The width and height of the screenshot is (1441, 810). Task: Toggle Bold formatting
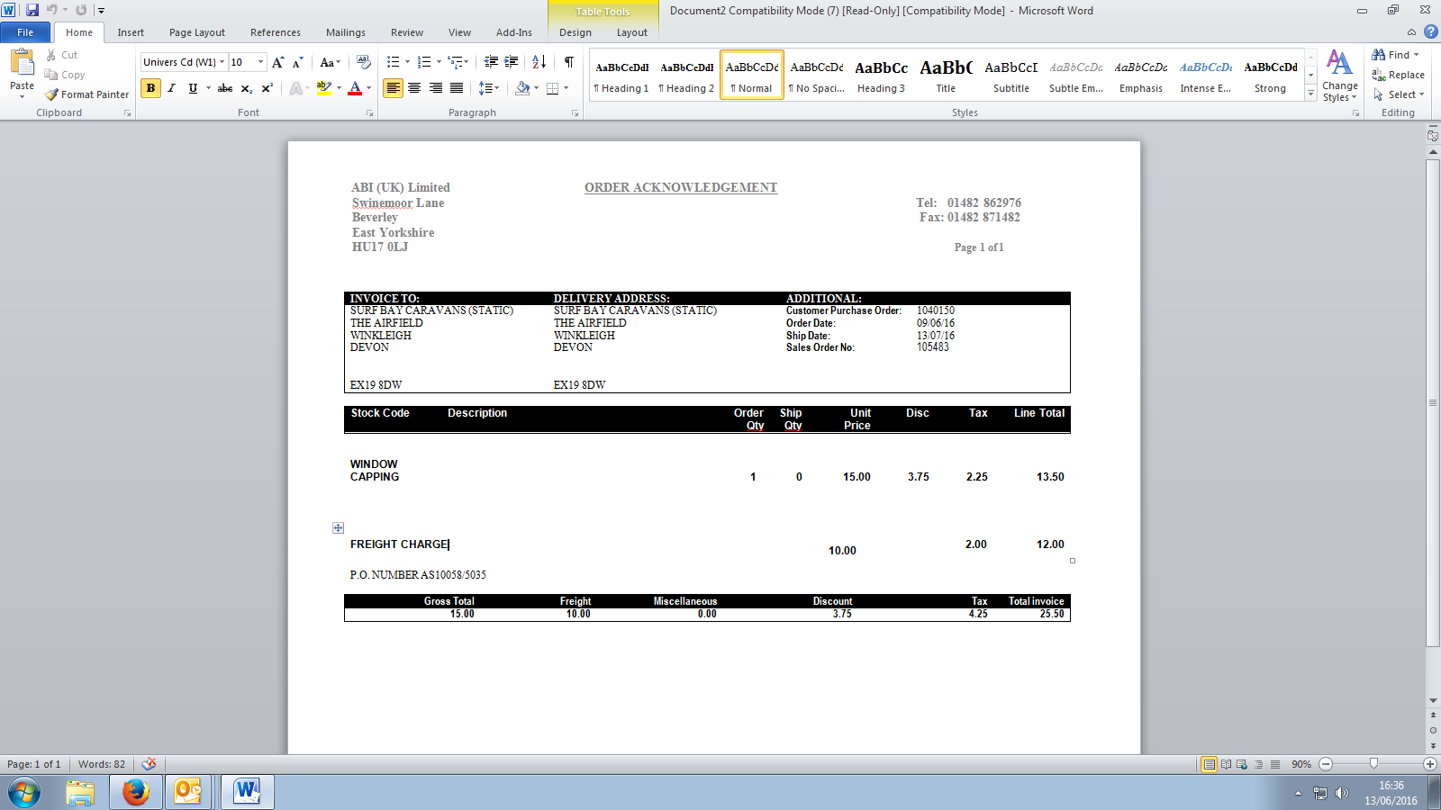[x=150, y=88]
